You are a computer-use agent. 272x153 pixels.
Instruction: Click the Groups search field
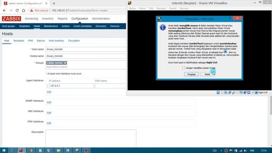click(86, 67)
